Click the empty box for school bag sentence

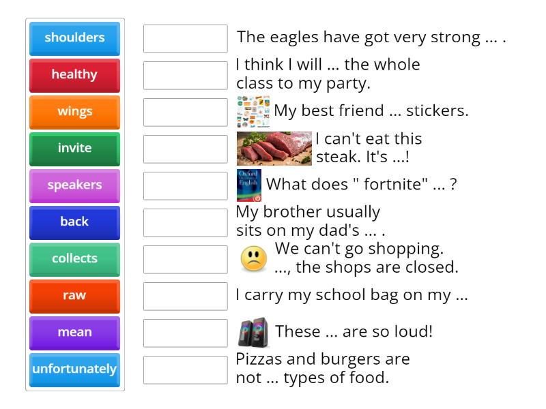click(x=186, y=297)
